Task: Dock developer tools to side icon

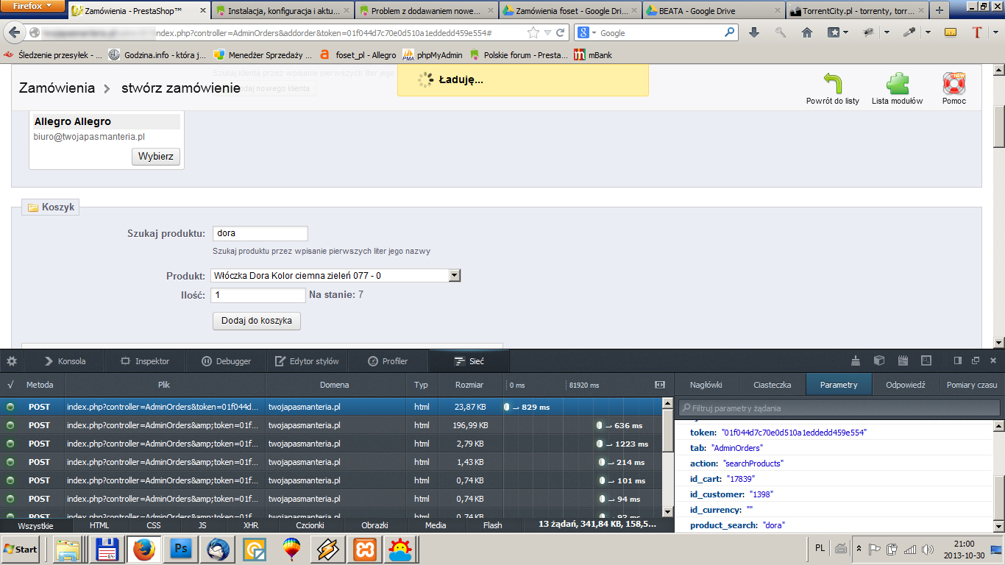Action: coord(958,360)
